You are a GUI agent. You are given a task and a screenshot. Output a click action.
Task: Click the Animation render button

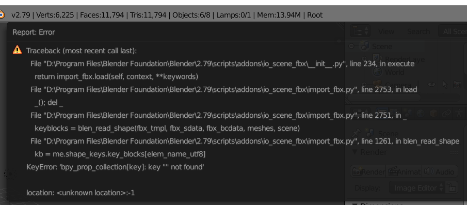[x=404, y=171]
